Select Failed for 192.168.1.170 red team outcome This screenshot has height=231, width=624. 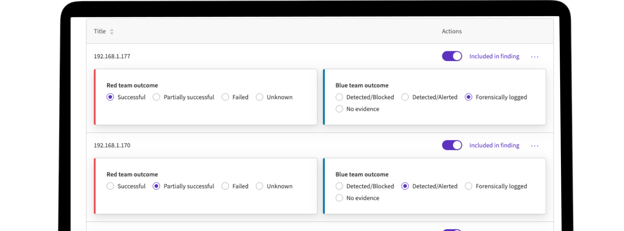coord(225,186)
